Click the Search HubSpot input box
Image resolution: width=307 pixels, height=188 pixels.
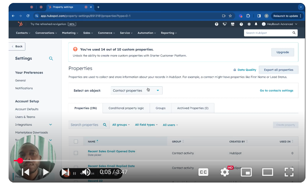click(271, 33)
